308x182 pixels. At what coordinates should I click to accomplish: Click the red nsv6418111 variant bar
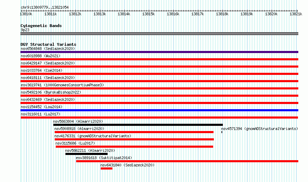pos(159,81)
